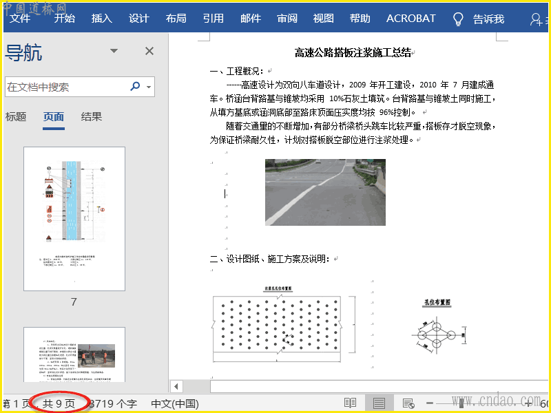Click the zoom out minus button
551x413 pixels.
click(429, 403)
